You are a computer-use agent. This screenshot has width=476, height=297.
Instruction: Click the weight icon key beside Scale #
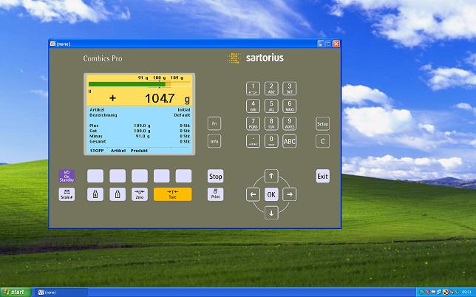point(95,194)
